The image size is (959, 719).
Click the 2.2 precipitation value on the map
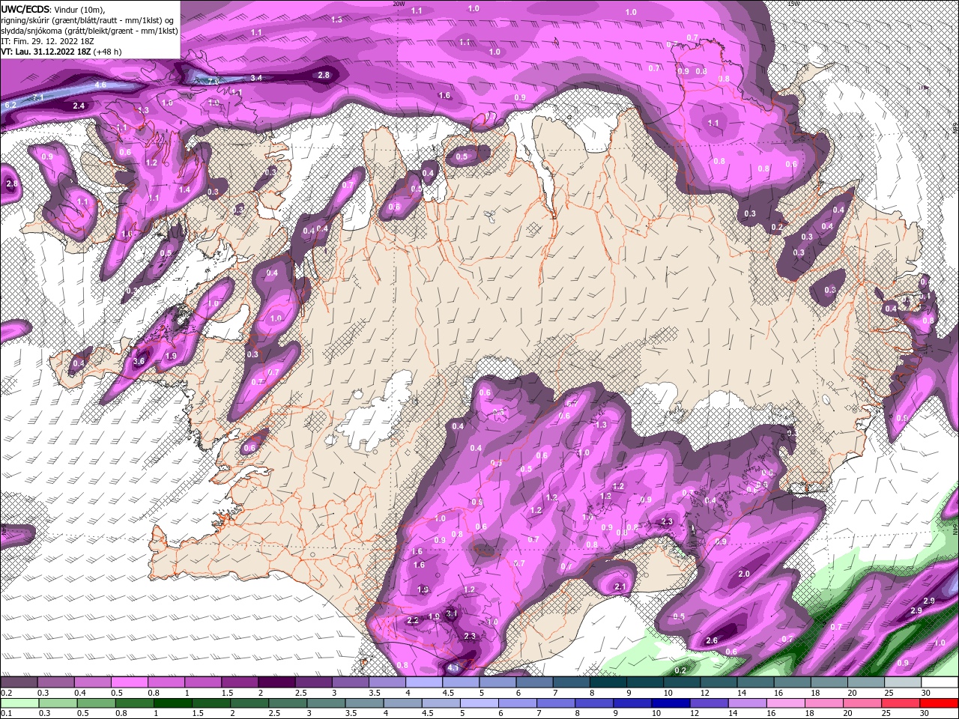point(413,621)
